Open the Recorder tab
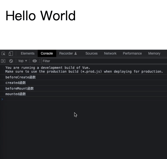This screenshot has width=167, height=159. [x=68, y=53]
